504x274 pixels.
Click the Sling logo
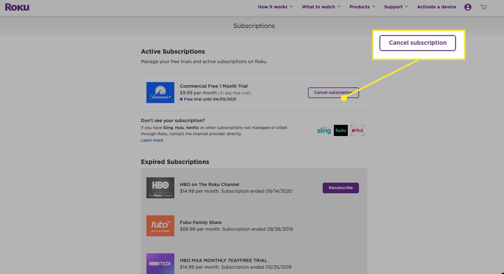pyautogui.click(x=324, y=130)
